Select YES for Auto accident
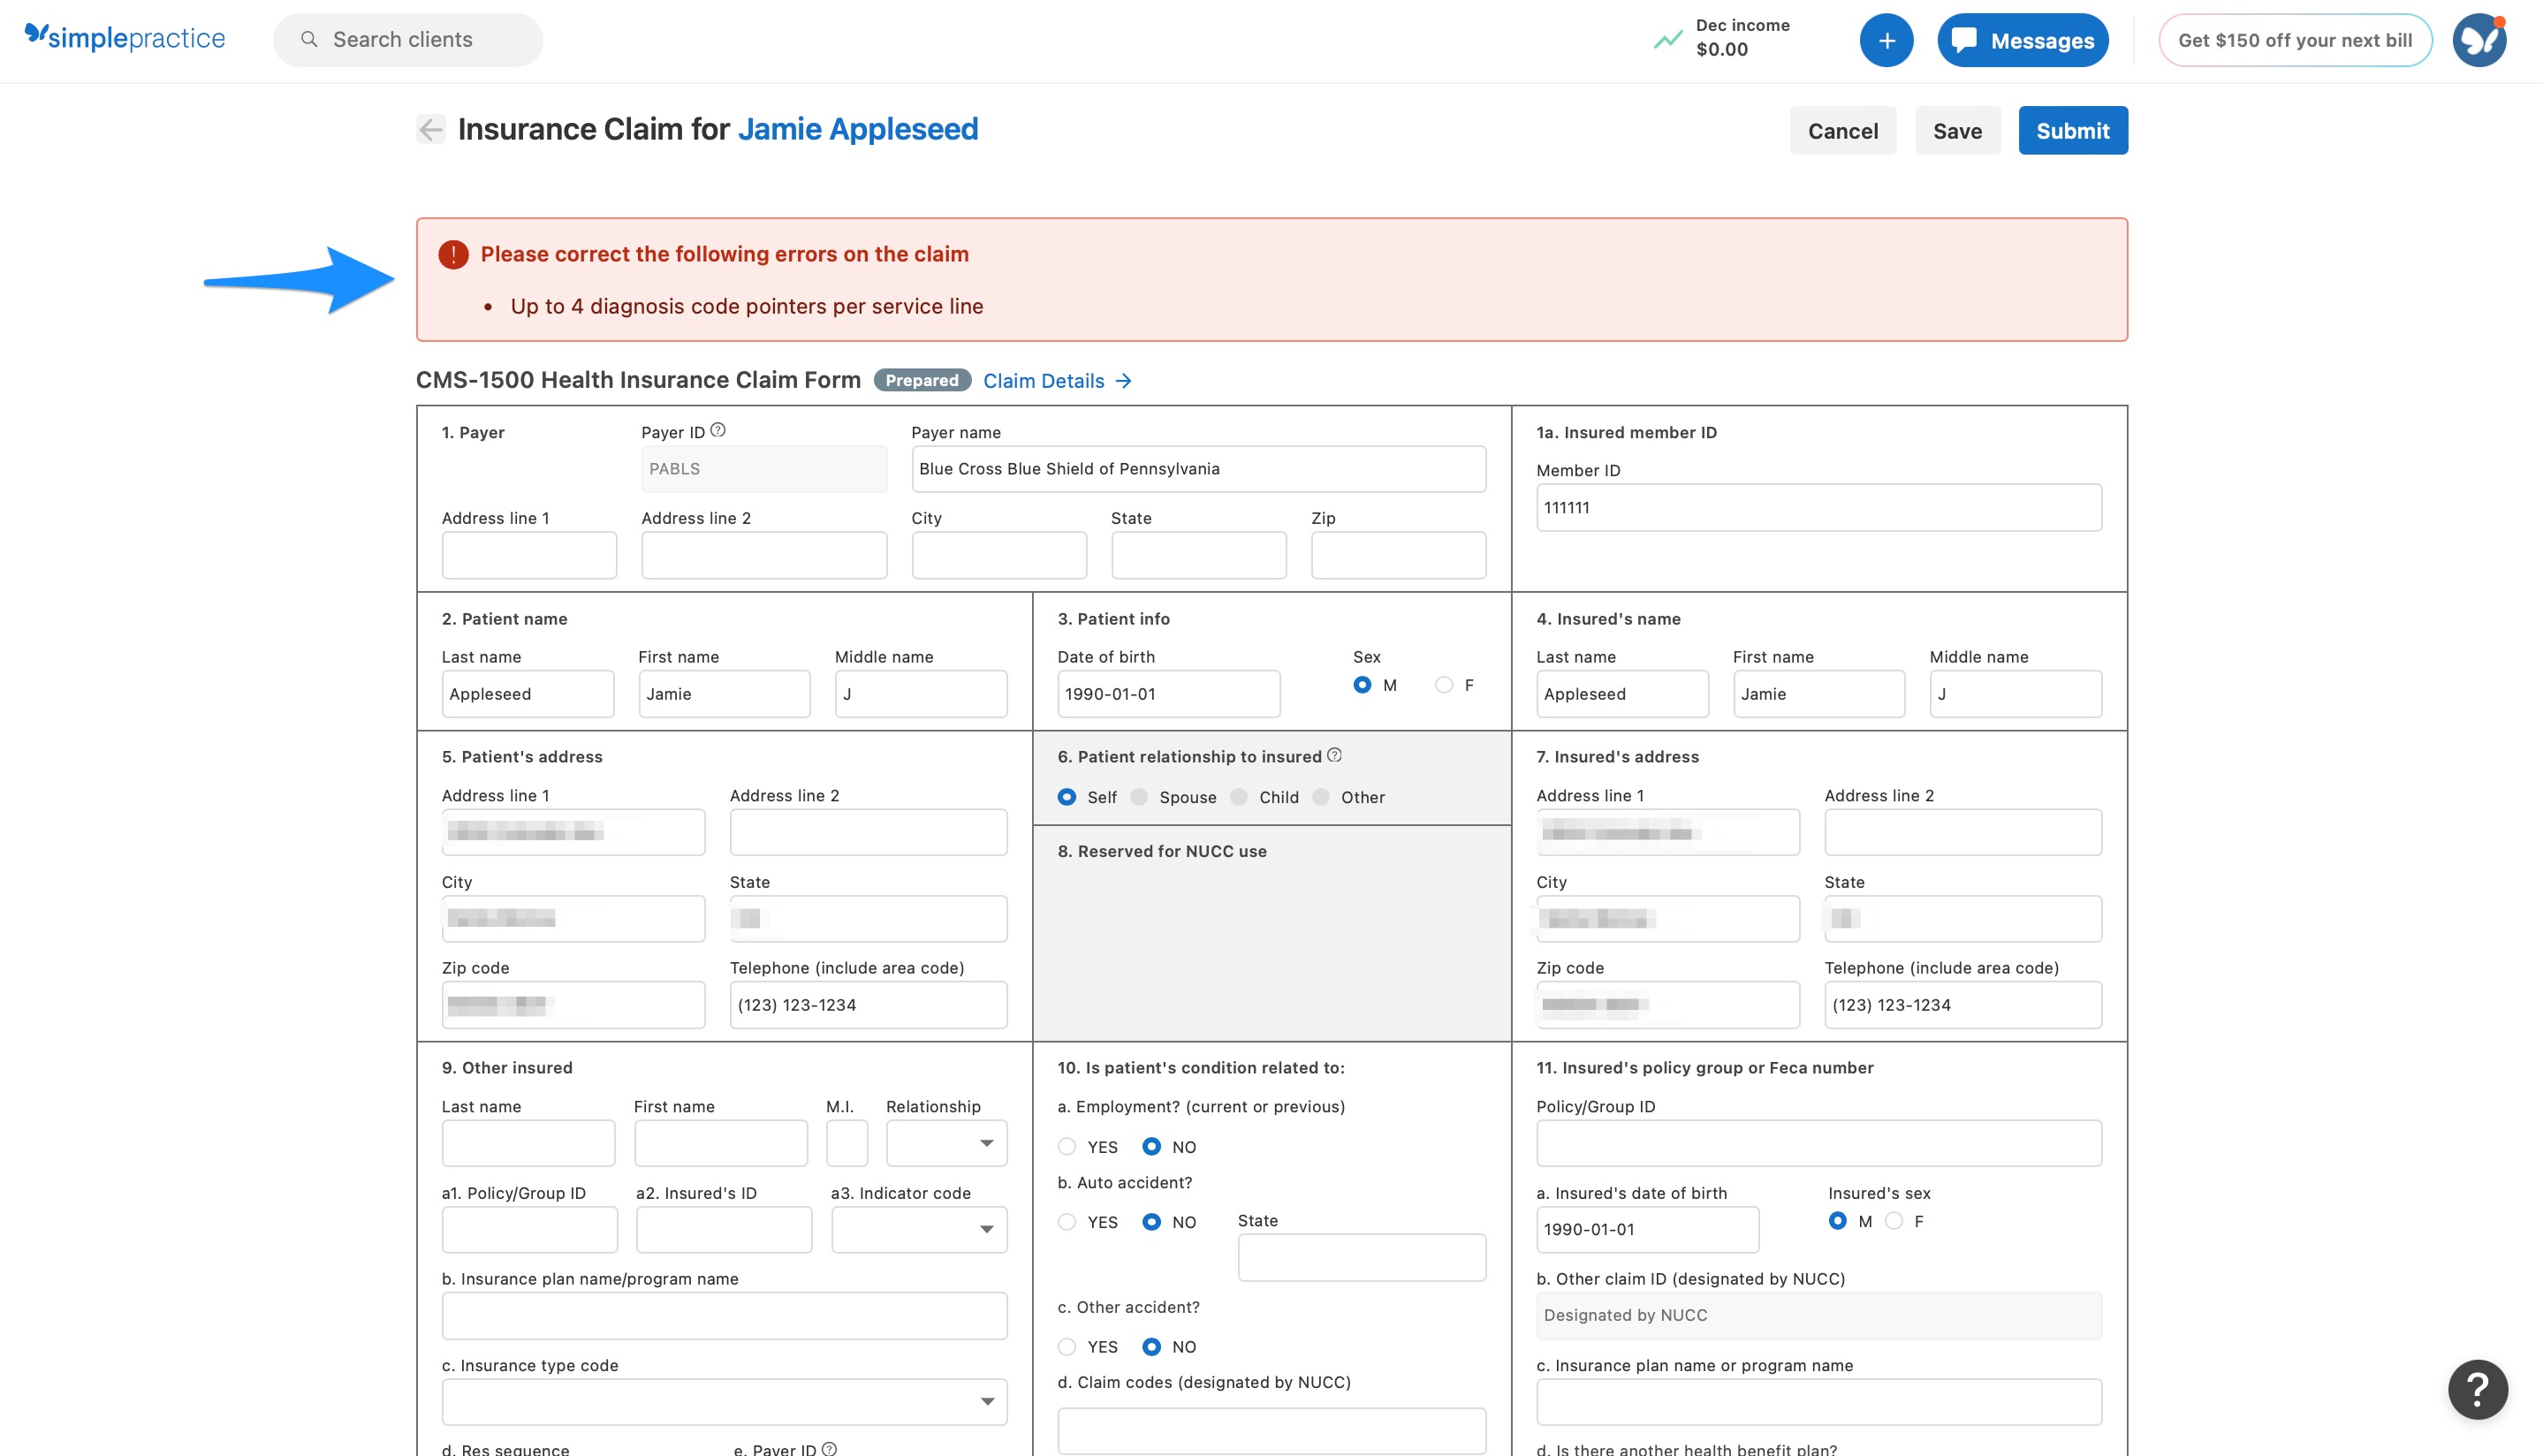Screen dimensions: 2543x1456 pos(1067,1222)
